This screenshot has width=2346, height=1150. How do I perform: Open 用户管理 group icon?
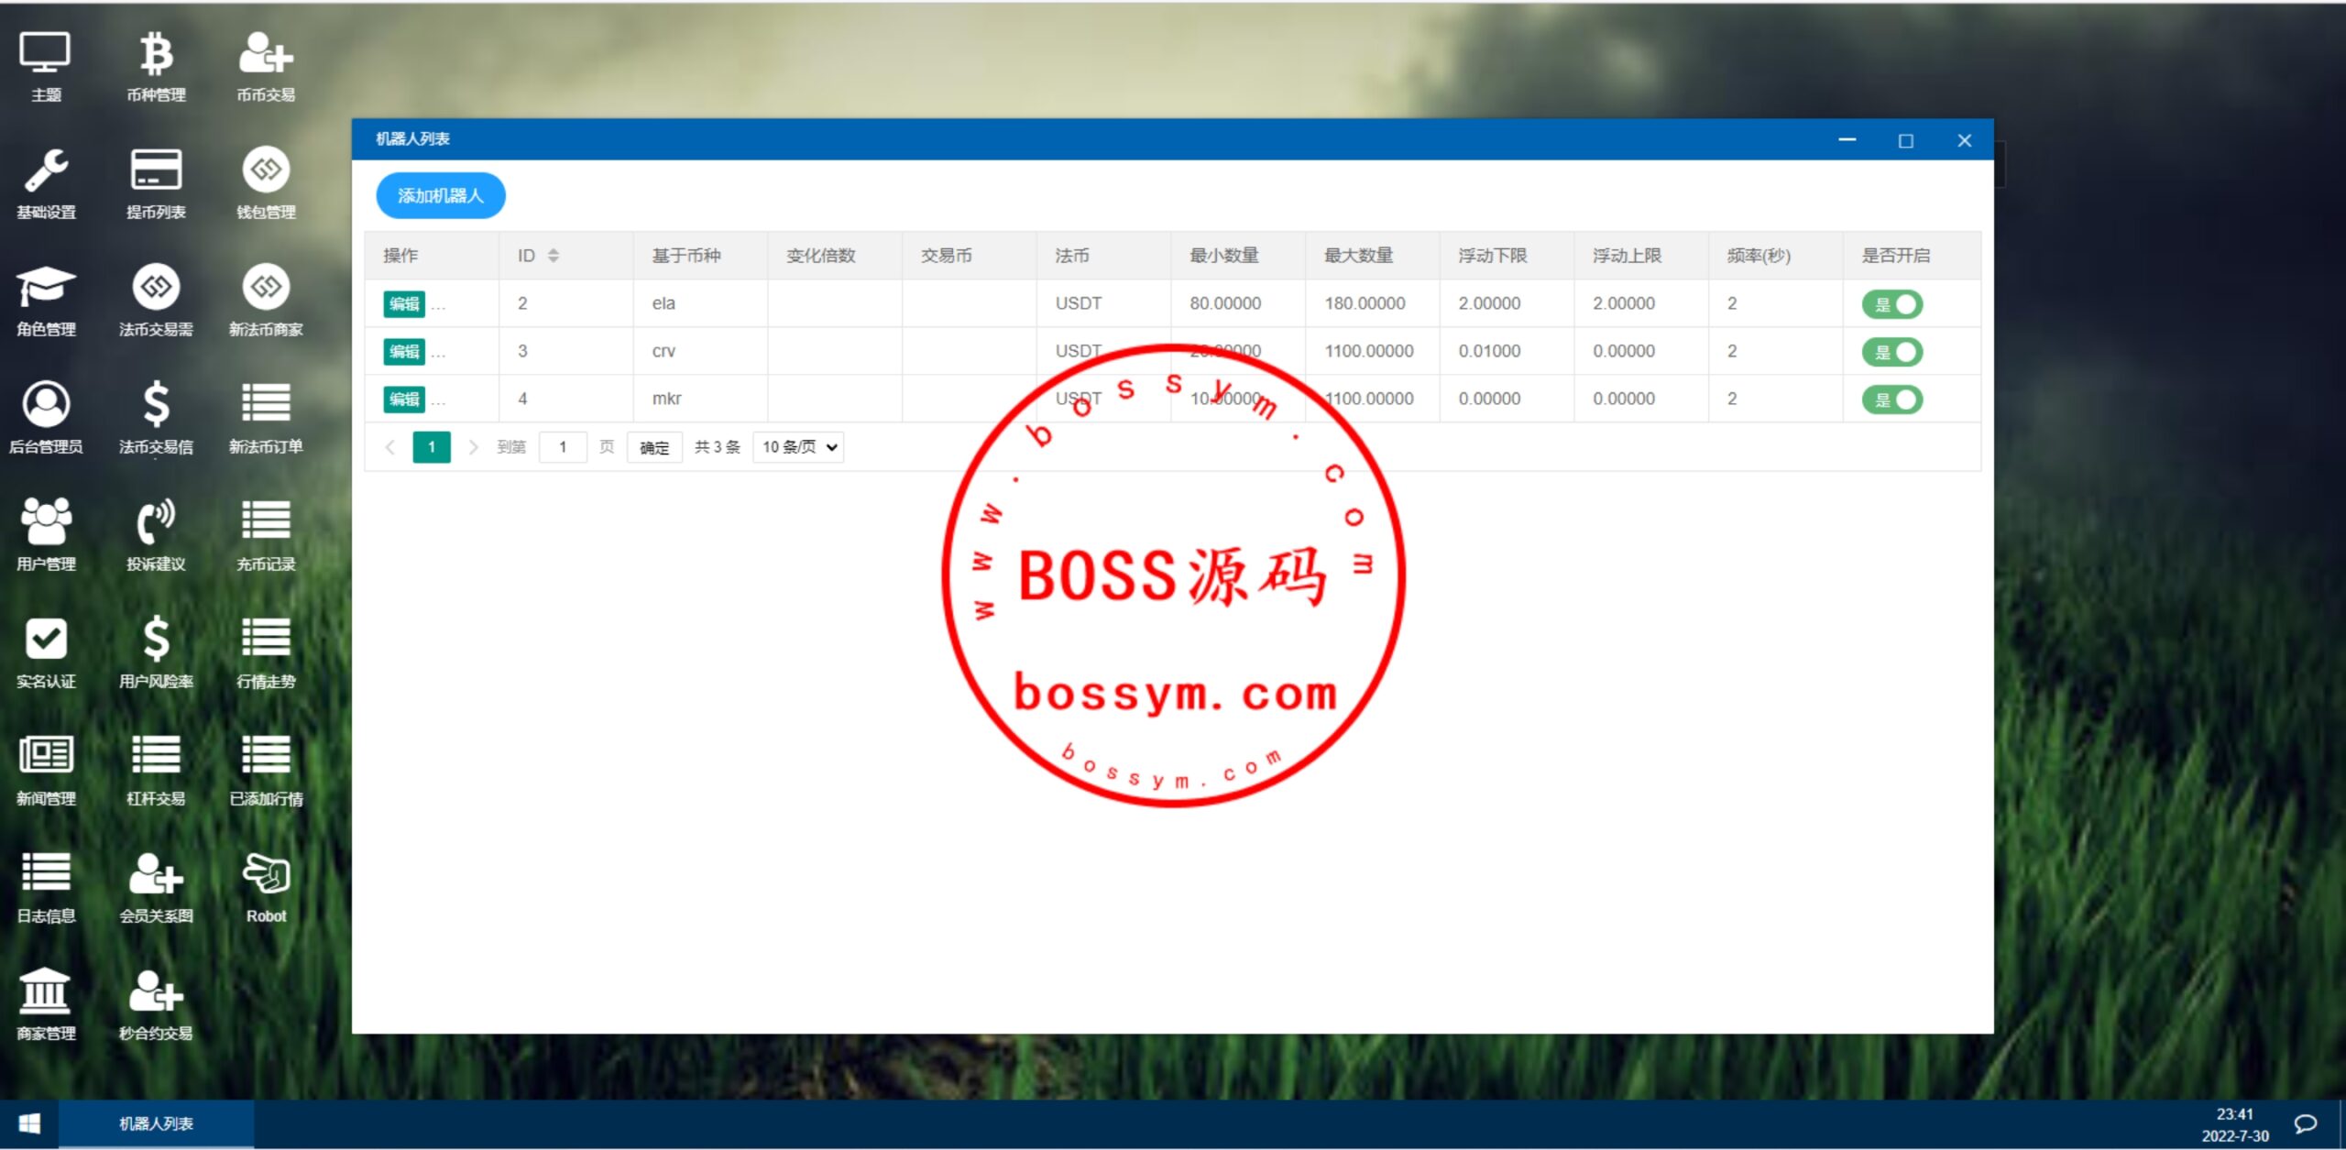tap(46, 536)
